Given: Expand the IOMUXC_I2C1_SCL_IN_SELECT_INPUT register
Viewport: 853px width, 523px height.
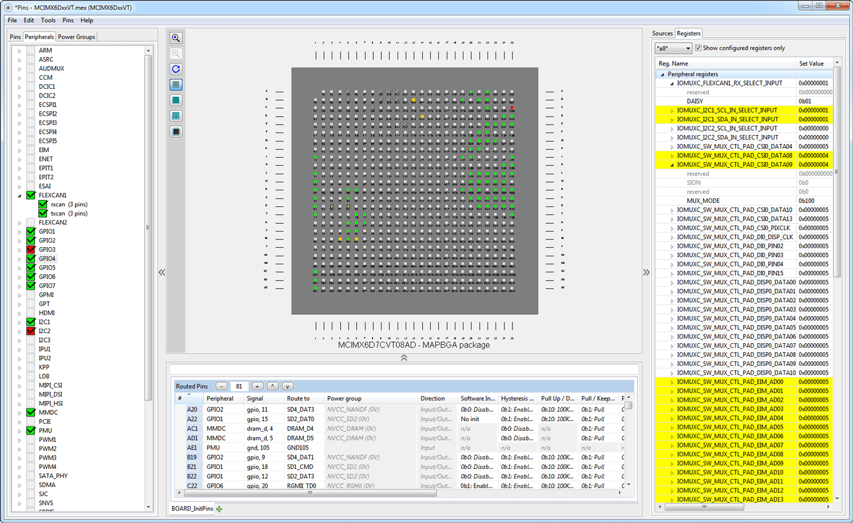Looking at the screenshot, I should (x=671, y=111).
